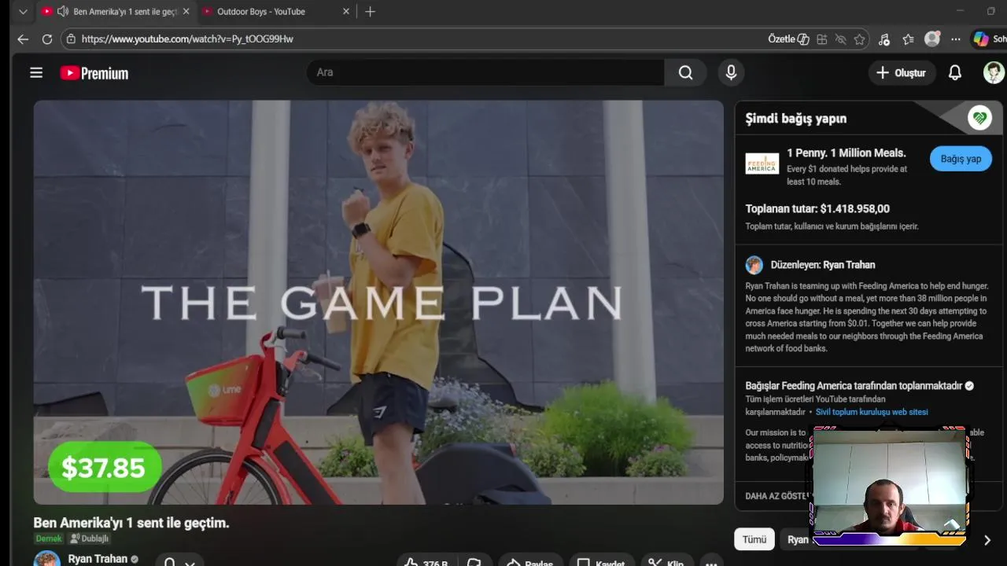Open the tab search dropdown arrow

[23, 12]
